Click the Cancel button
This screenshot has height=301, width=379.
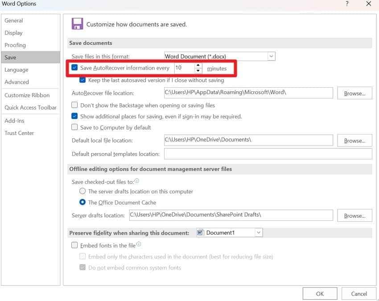pos(359,293)
